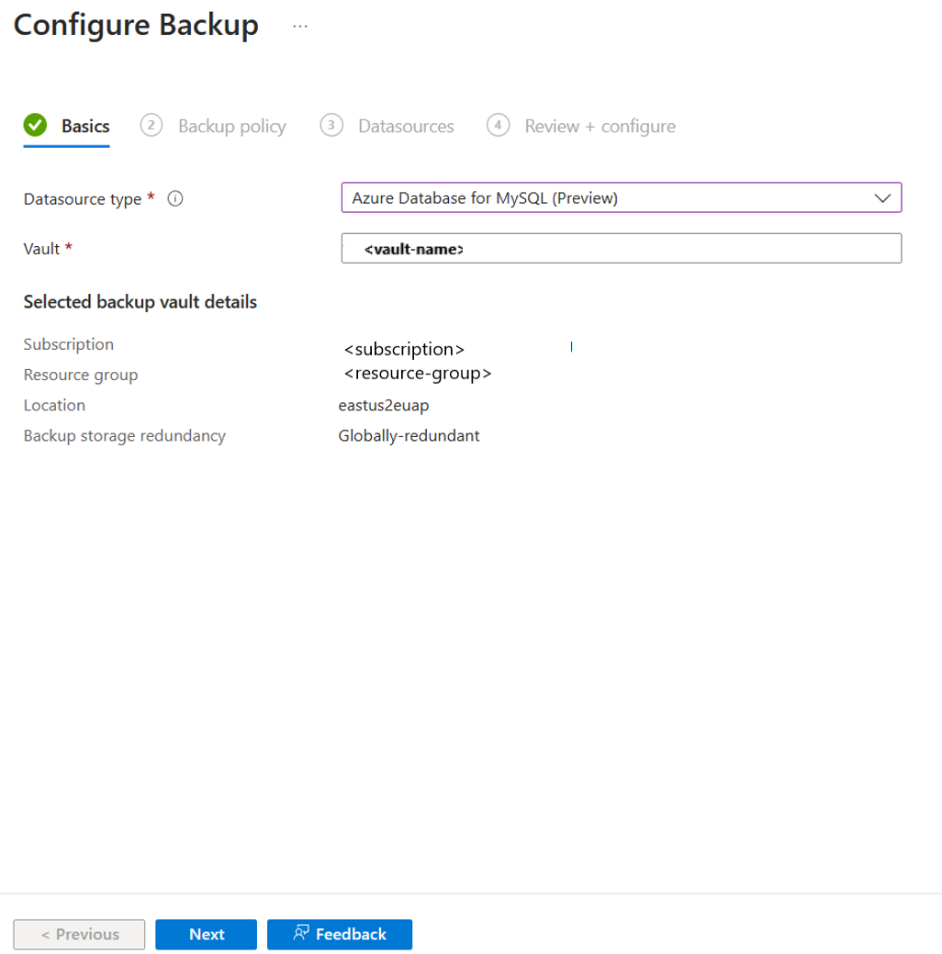
Task: Select the Review + configure step
Action: tap(599, 126)
